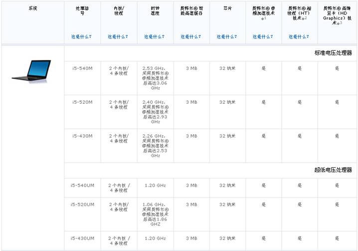
Task: Click processor name i5-430M
Action: 82,136
